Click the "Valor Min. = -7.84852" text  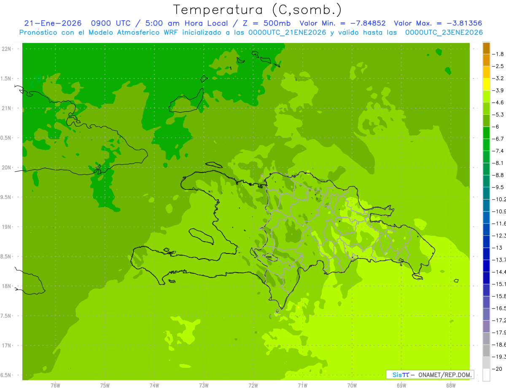(342, 23)
